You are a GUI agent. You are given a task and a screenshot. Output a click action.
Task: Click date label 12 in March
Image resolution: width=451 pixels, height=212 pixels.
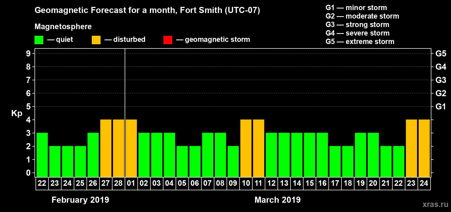click(271, 183)
